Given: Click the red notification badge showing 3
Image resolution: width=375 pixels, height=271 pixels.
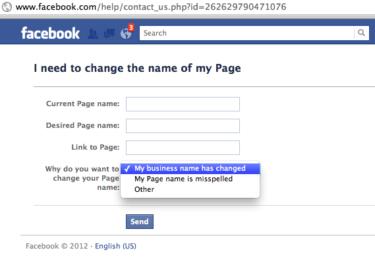Looking at the screenshot, I should [x=130, y=28].
